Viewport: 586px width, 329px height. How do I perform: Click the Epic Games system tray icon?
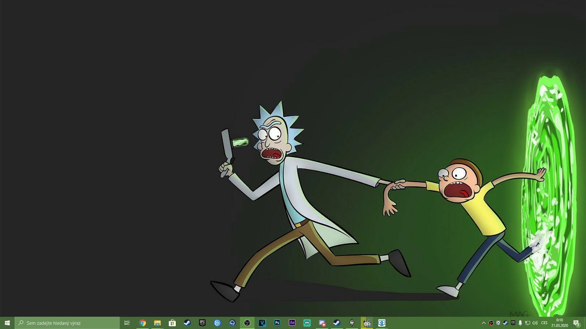[x=513, y=323]
